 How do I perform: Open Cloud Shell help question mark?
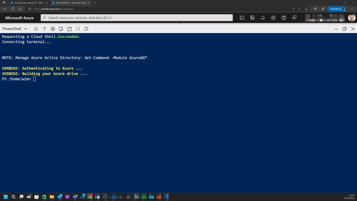tap(45, 29)
